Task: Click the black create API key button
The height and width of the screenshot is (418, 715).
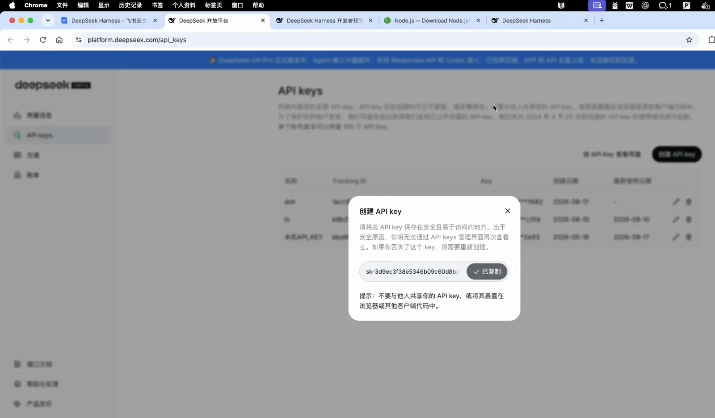Action: point(677,155)
